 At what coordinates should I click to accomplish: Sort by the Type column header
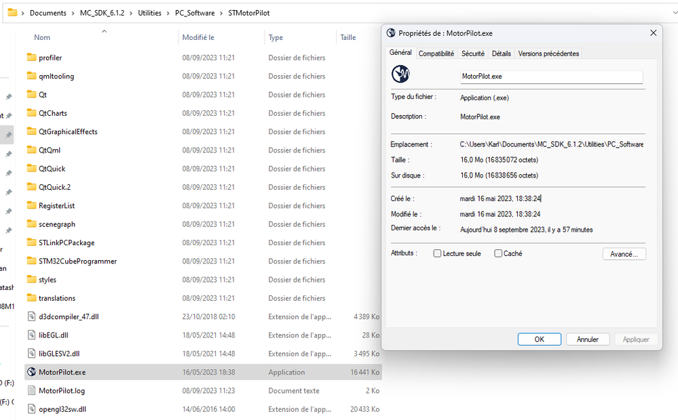coord(276,37)
